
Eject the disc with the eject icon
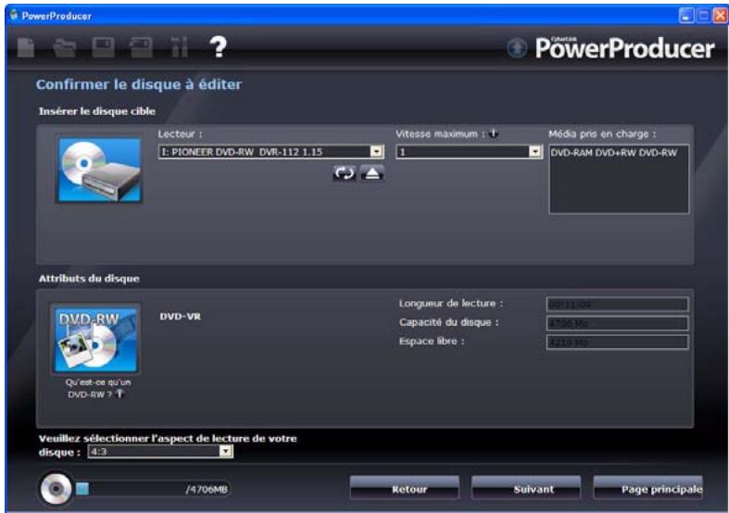372,173
